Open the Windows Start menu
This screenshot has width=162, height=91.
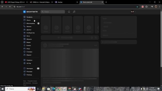click(x=3, y=89)
